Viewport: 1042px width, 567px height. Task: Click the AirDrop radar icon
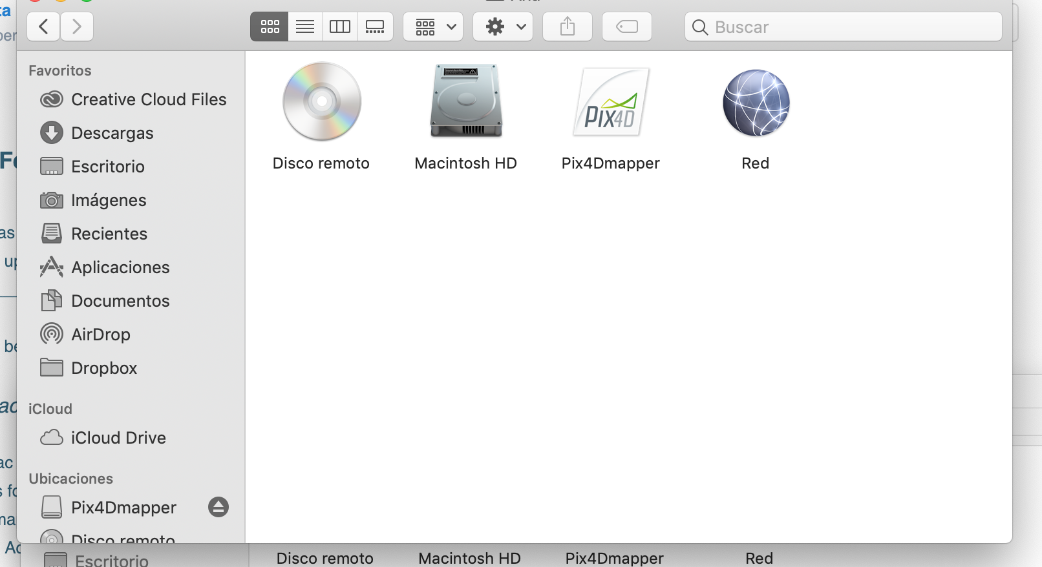tap(52, 334)
